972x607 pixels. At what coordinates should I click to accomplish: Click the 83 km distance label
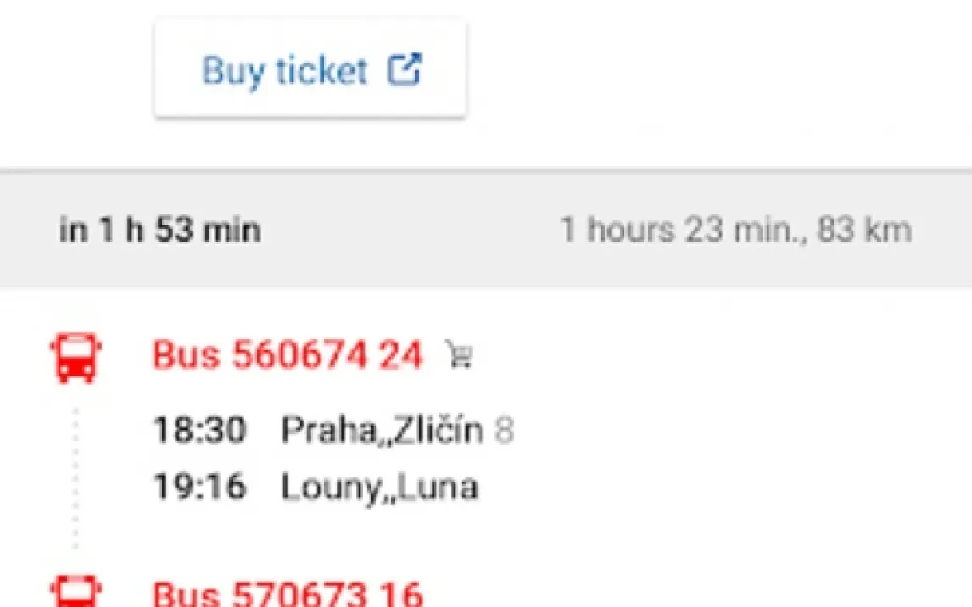[863, 231]
